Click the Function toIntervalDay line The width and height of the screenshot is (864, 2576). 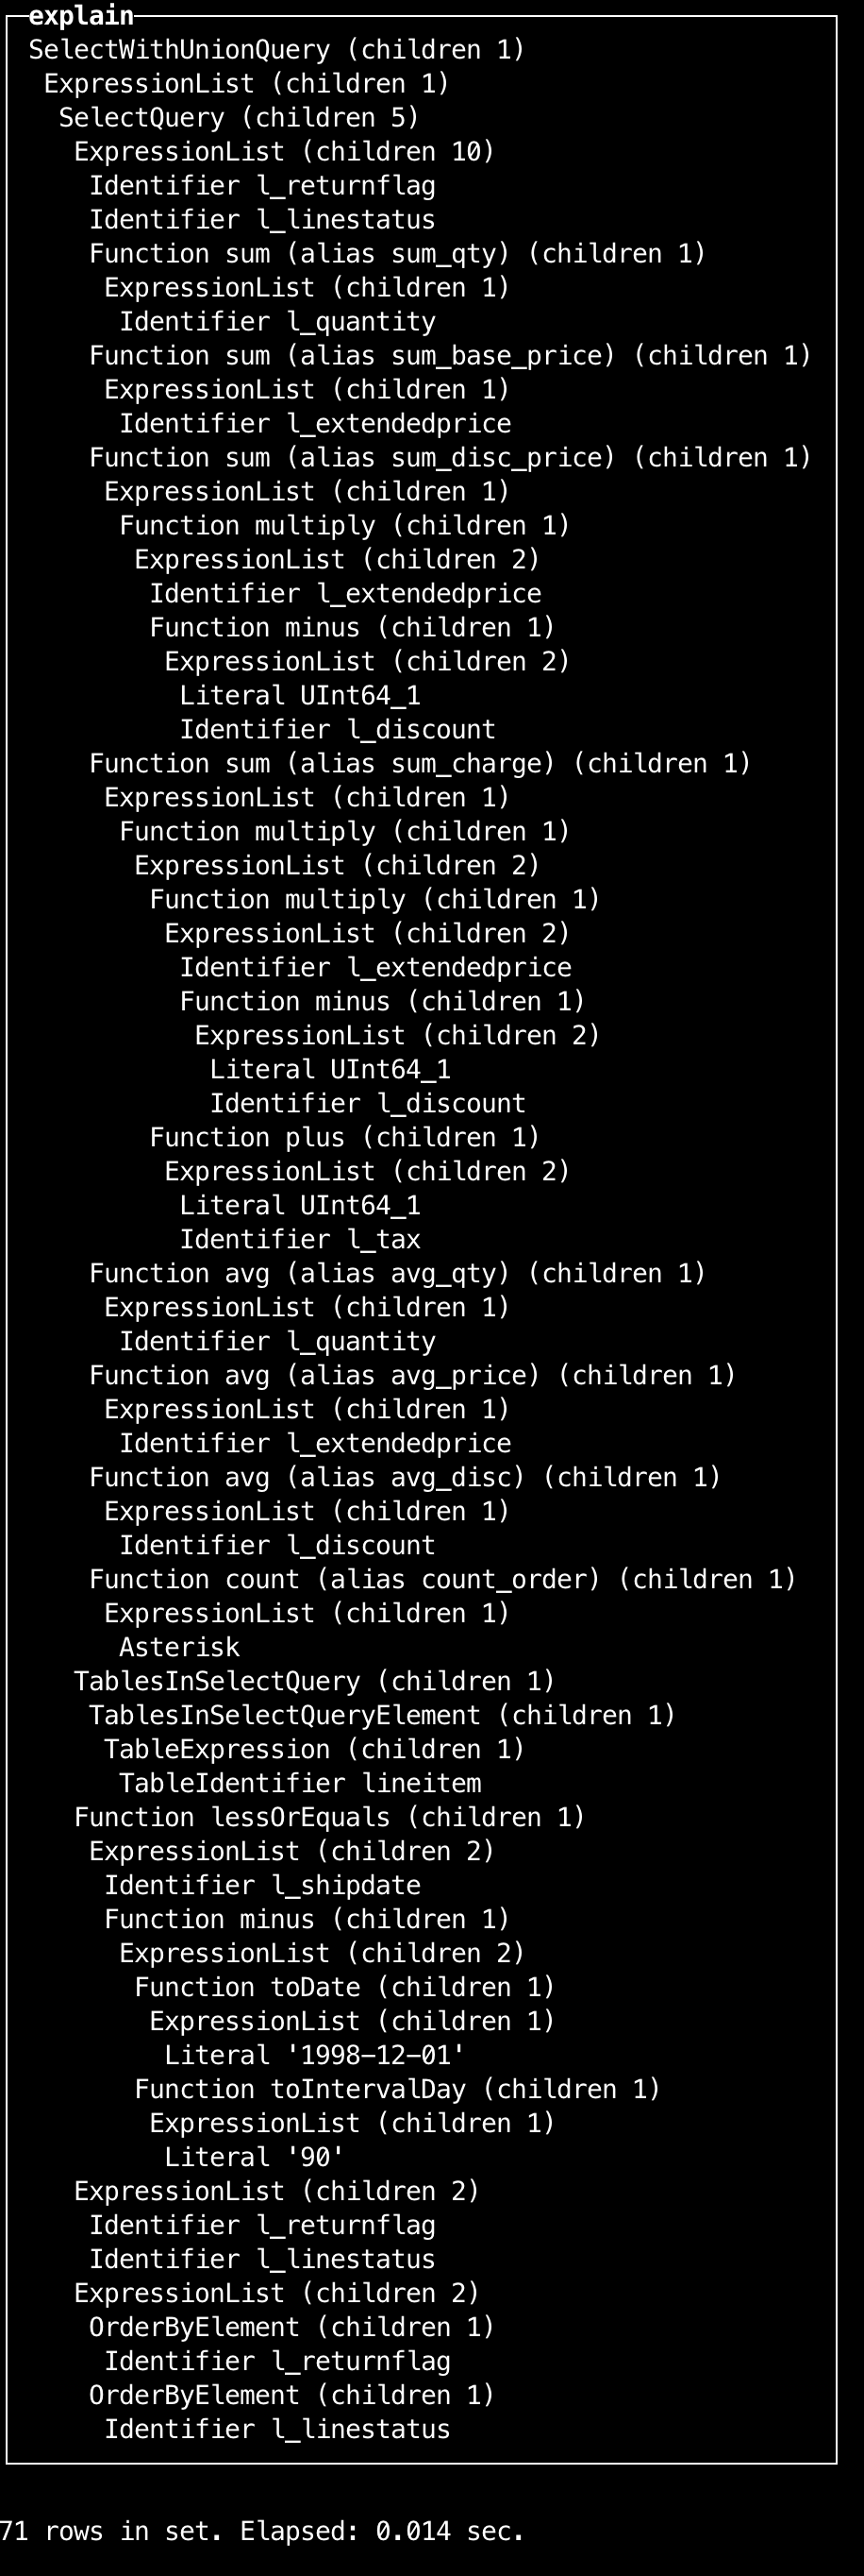click(397, 2089)
